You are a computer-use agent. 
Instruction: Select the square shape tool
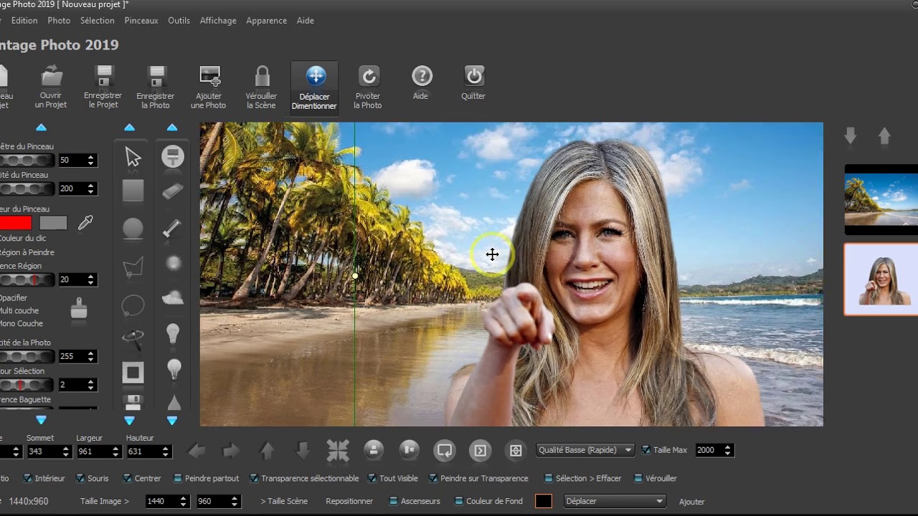click(x=133, y=191)
